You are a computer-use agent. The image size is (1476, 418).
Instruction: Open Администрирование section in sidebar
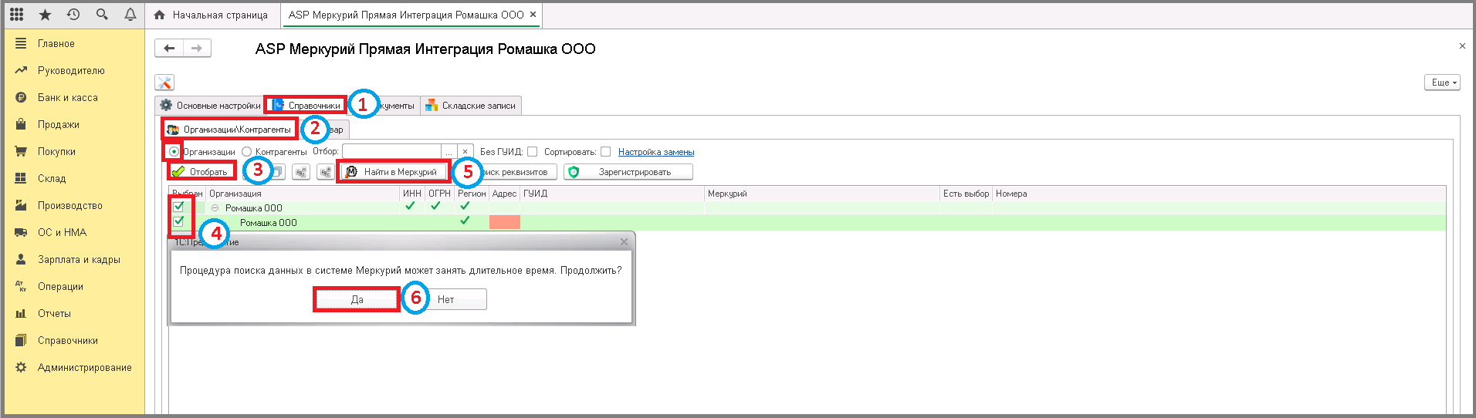coord(84,368)
